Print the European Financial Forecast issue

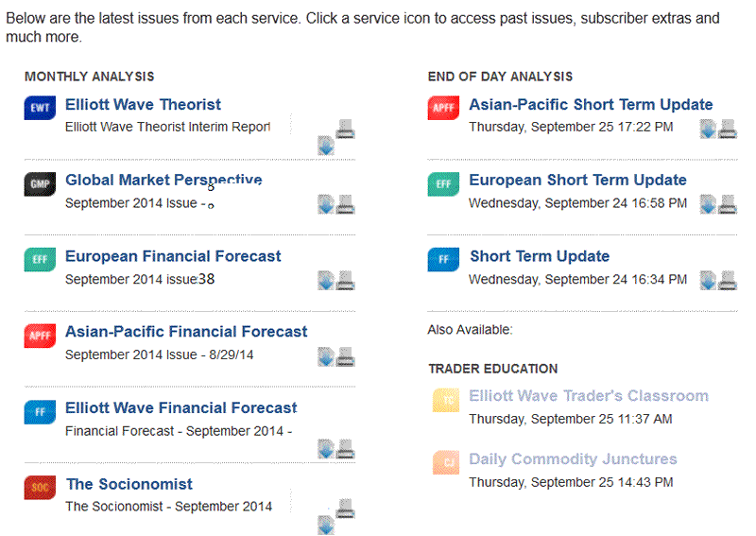click(x=346, y=281)
